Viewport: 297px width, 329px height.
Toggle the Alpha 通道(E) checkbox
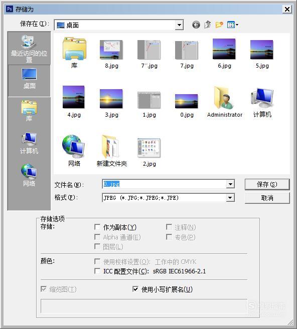pyautogui.click(x=97, y=237)
